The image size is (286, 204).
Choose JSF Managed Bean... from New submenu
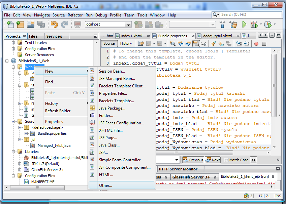(x=122, y=79)
